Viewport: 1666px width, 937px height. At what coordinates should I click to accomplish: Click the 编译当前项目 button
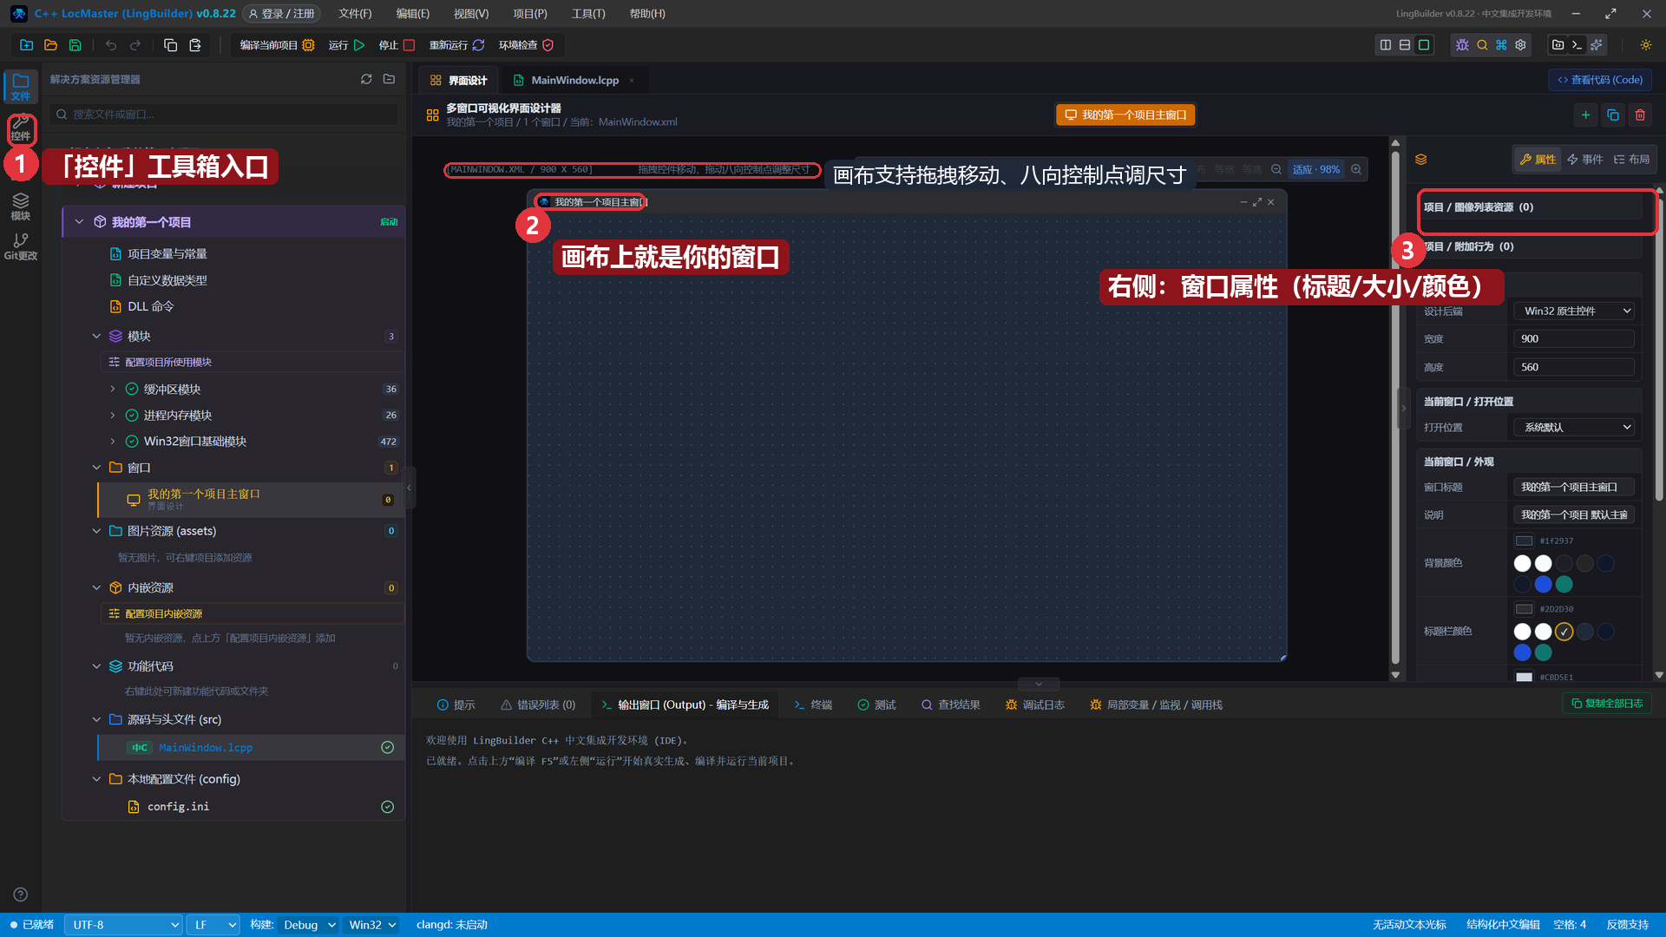[x=277, y=45]
